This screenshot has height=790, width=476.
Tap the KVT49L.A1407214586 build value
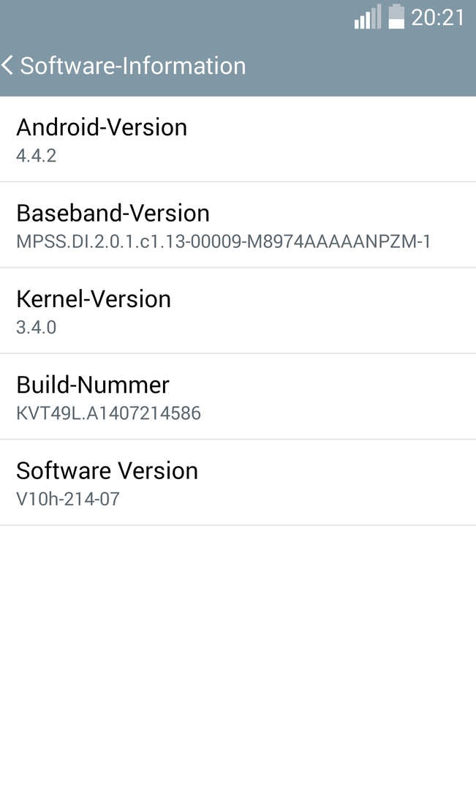[x=108, y=413]
